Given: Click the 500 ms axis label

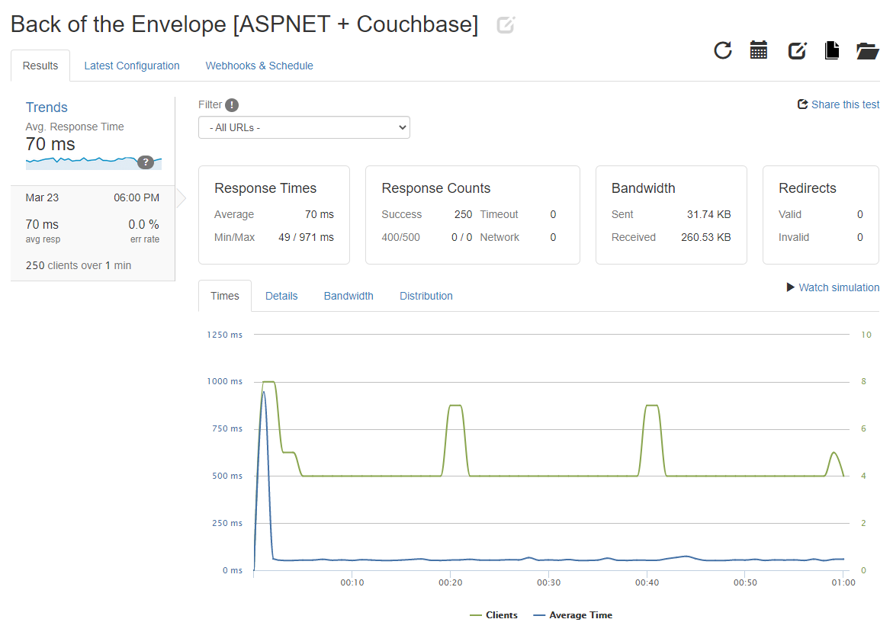Looking at the screenshot, I should point(227,476).
